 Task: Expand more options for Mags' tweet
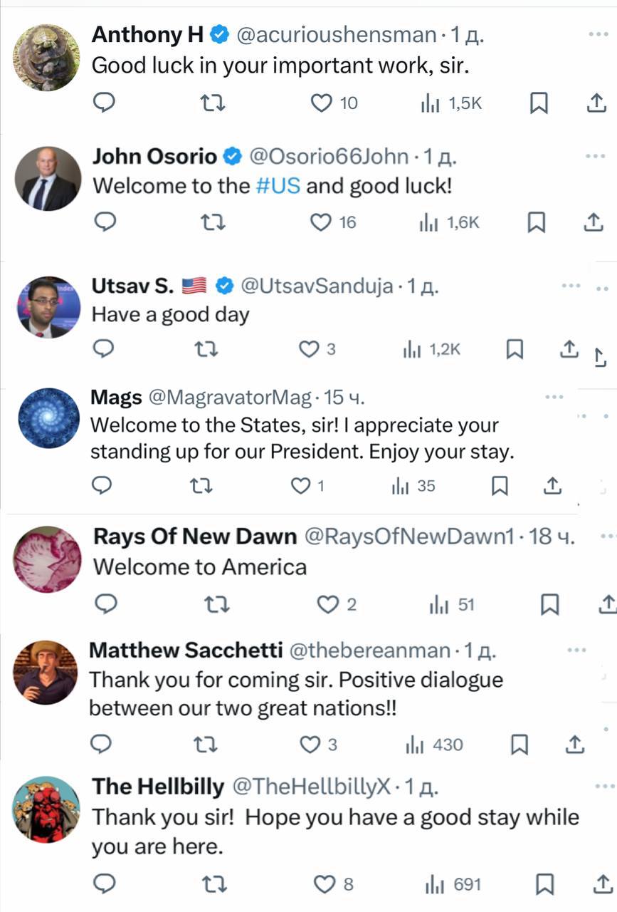[x=554, y=397]
